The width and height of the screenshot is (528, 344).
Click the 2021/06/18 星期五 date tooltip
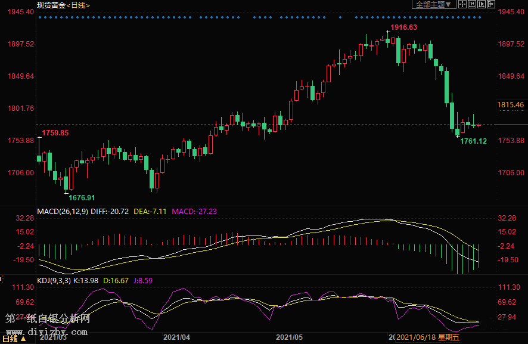tap(428, 337)
